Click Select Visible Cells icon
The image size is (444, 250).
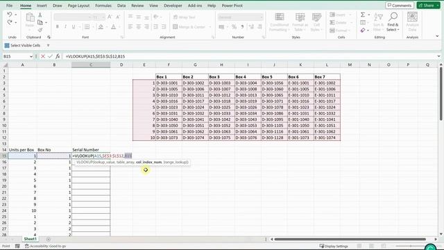pos(7,45)
